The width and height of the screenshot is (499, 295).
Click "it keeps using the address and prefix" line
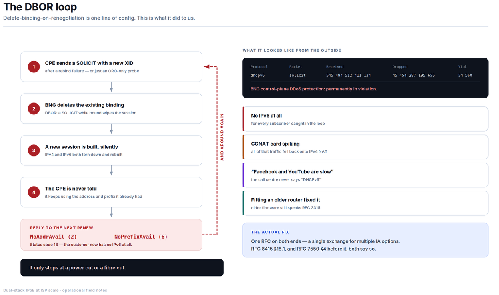[94, 197]
